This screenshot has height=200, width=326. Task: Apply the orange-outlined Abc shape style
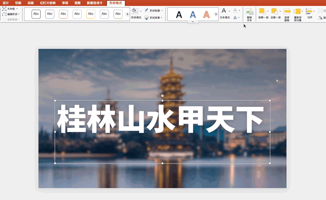64,14
